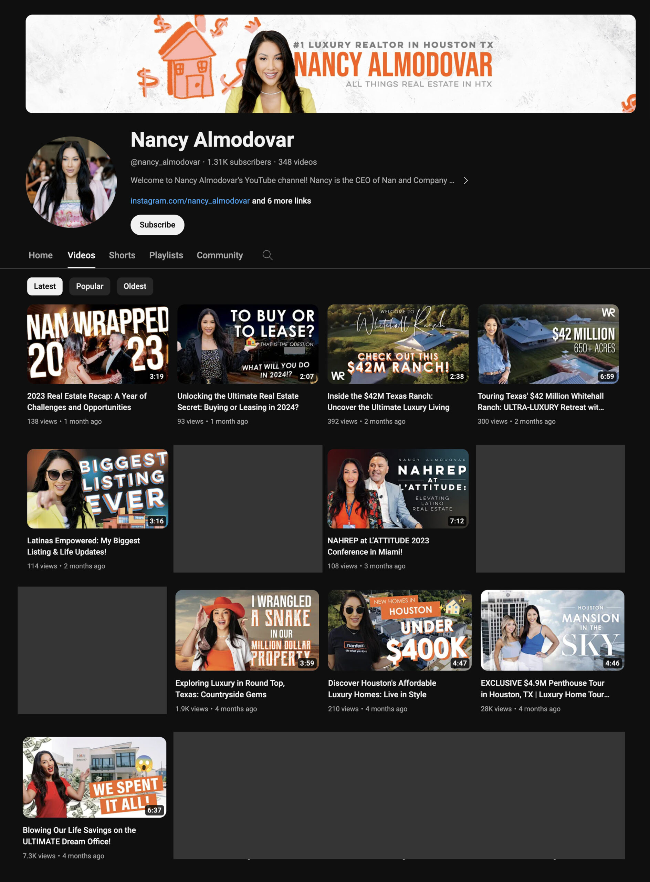
Task: Open title '2023 Real Estate Recap: A Year of Challenges'
Action: 86,402
